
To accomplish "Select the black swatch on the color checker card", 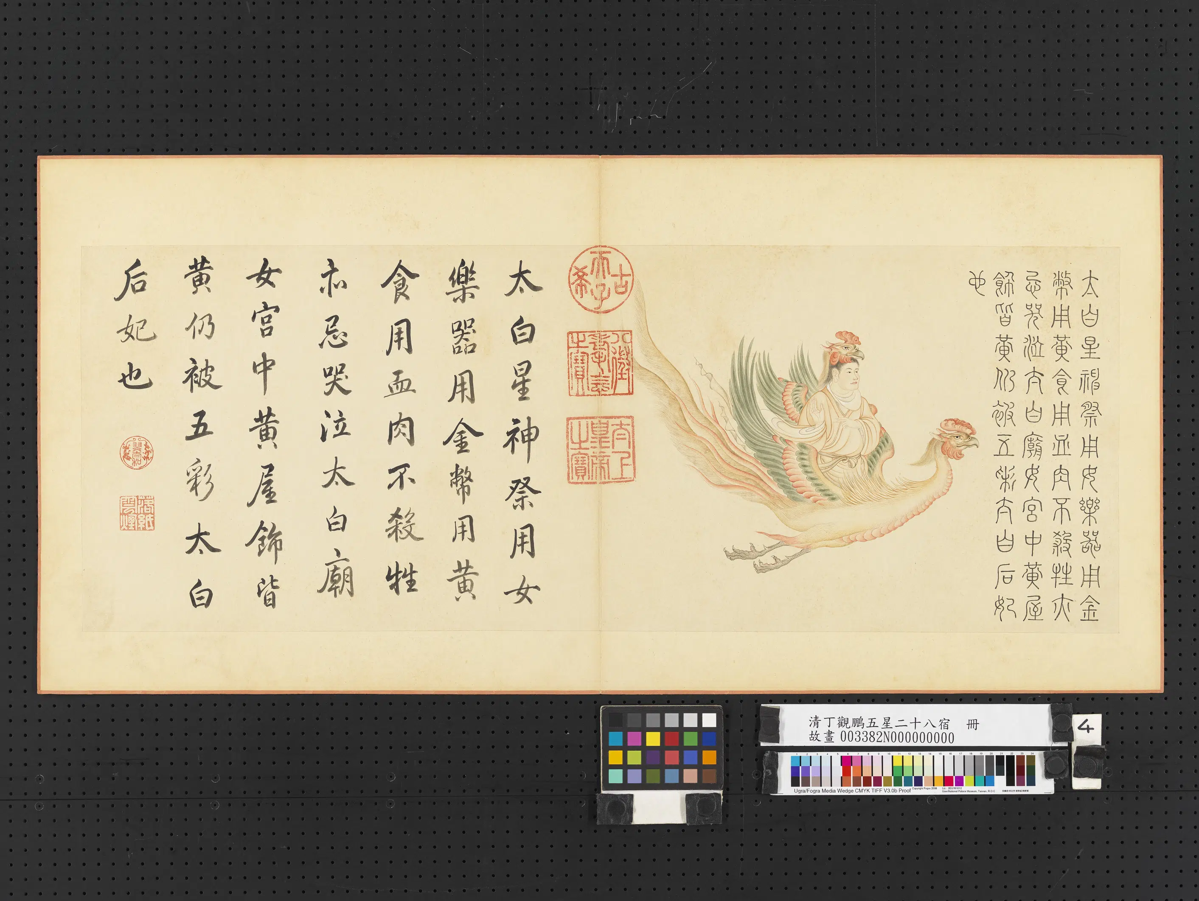I will pos(615,720).
